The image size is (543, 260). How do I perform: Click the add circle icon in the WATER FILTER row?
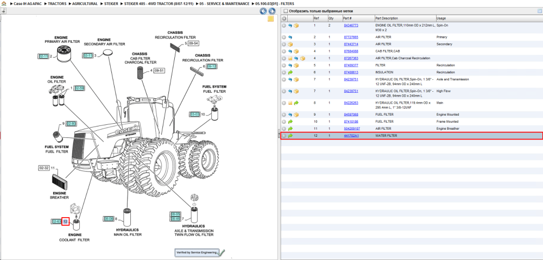[284, 136]
